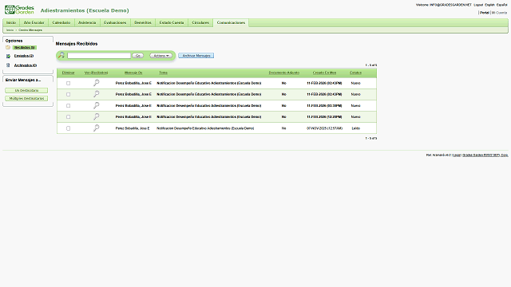Sort by the Creado En Mes column header

coord(324,73)
